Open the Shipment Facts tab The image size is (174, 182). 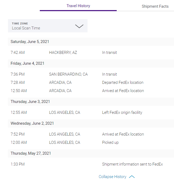click(x=155, y=6)
